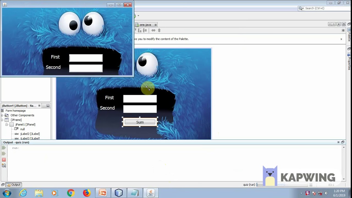Minimize the Navigator panel
Viewport: 352px width, 198px height.
(x=48, y=106)
